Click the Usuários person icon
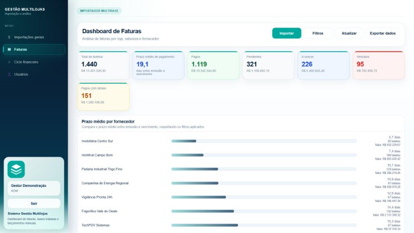414x233 pixels. [9, 75]
